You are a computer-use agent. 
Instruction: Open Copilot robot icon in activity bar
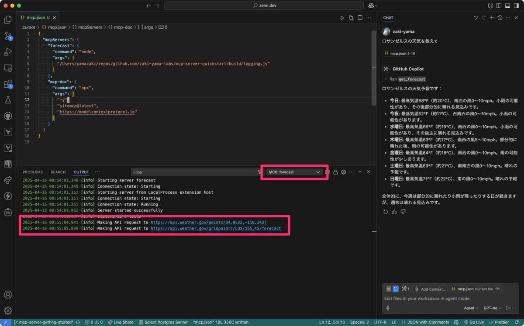point(8,212)
